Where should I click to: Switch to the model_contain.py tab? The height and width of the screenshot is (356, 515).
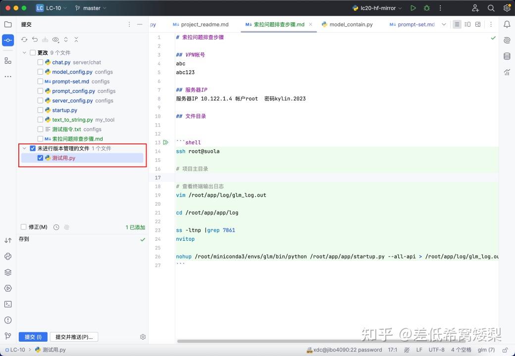[347, 24]
